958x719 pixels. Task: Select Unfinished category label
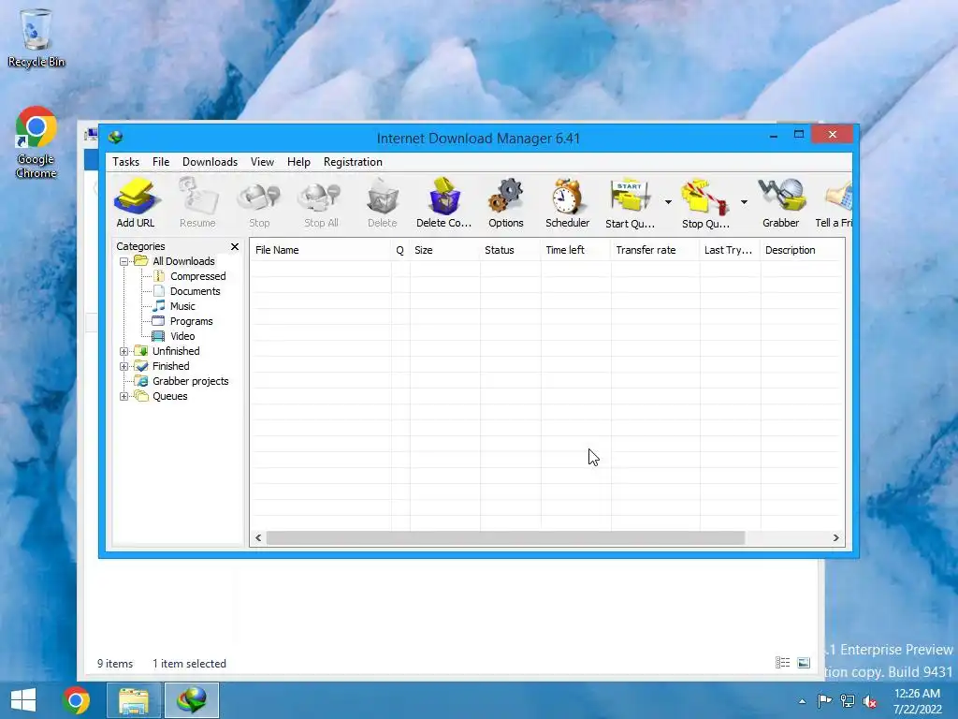pos(176,351)
